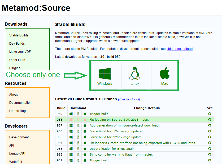Open GitHub source icon for build 954
Image resolution: width=222 pixels, height=164 pixels.
coord(210,143)
